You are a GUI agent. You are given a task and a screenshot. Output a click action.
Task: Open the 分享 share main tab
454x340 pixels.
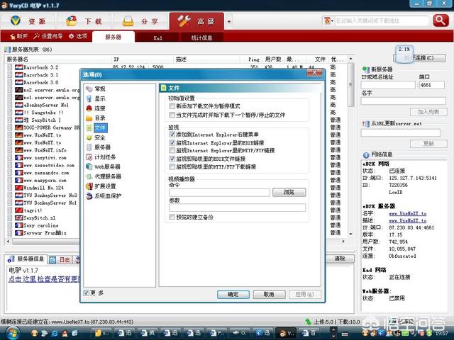click(x=140, y=21)
